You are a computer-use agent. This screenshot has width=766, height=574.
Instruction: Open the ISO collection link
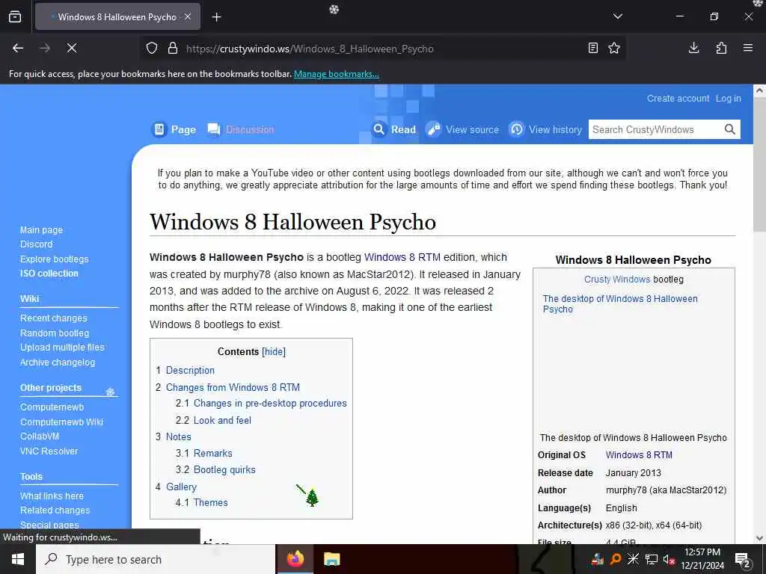(x=49, y=274)
